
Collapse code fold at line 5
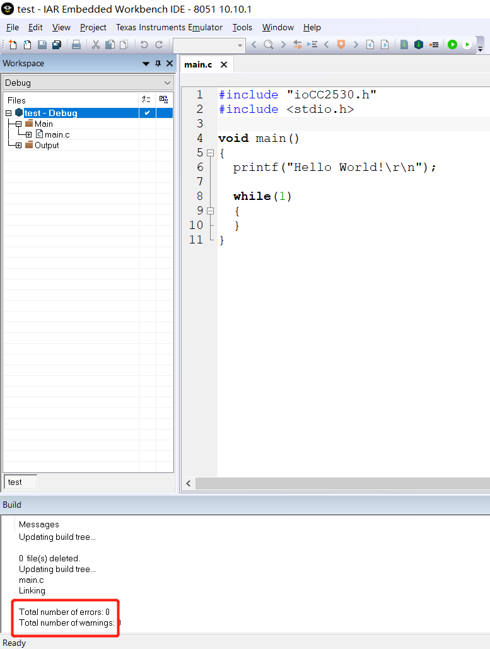point(210,153)
